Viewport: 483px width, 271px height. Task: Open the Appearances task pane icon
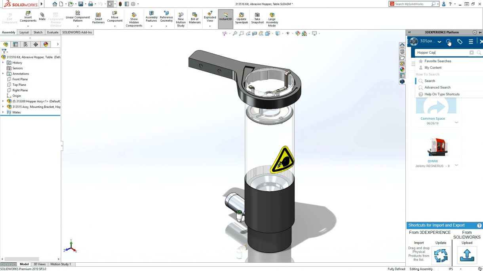[x=402, y=69]
